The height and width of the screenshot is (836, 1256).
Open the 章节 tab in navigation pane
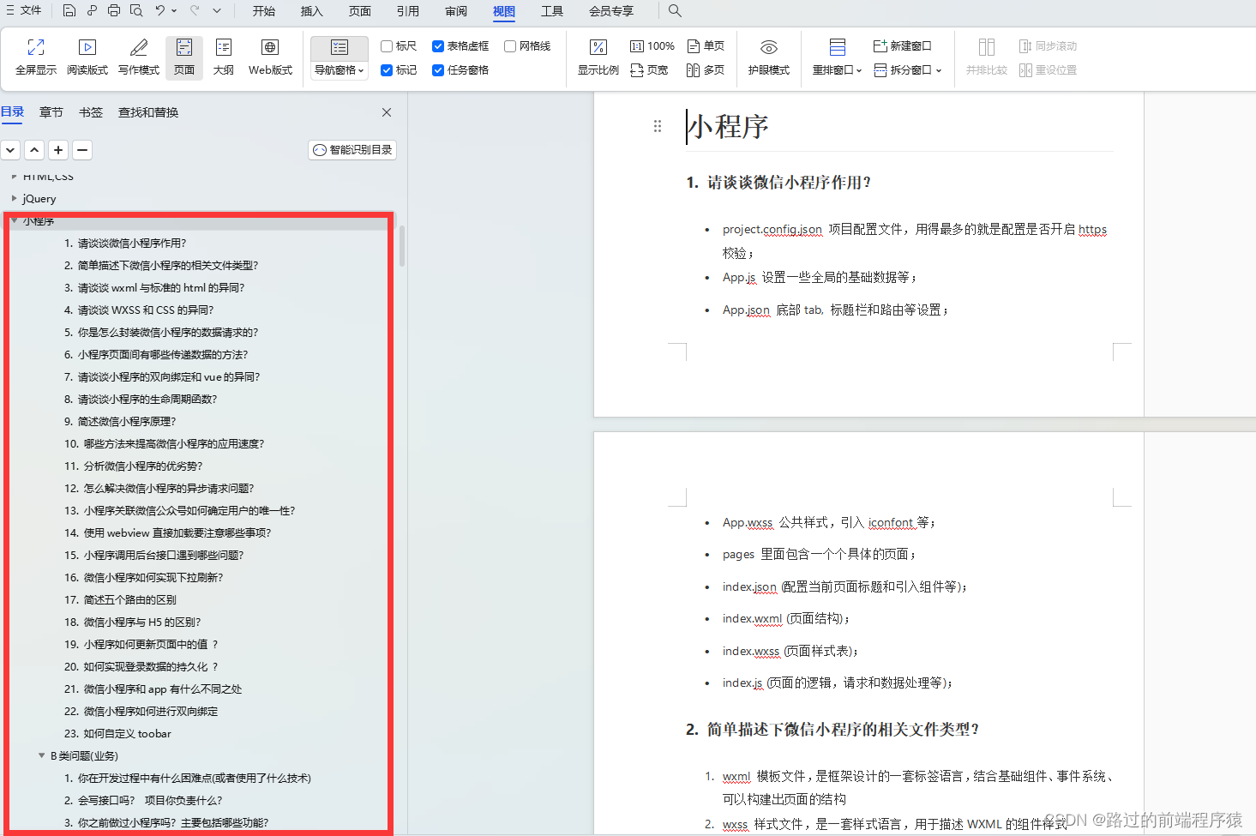click(51, 111)
